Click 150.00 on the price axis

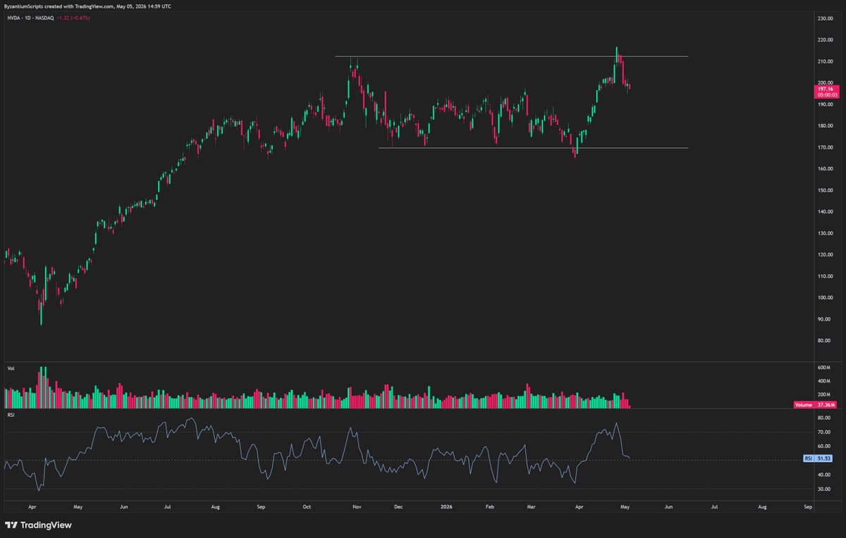point(825,190)
